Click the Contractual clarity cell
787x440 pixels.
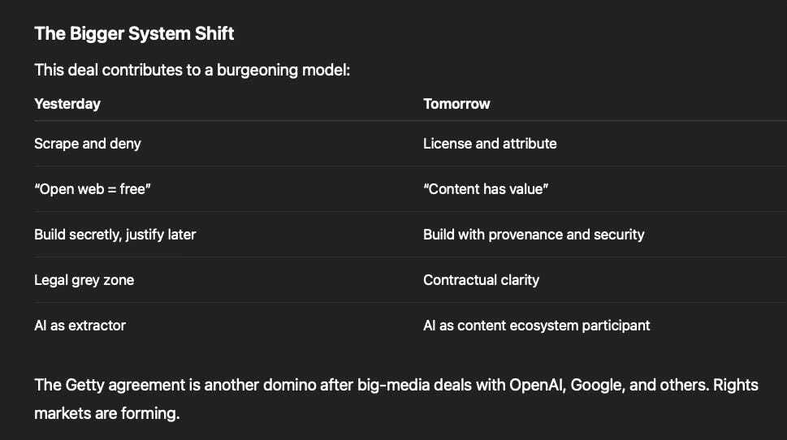tap(481, 280)
